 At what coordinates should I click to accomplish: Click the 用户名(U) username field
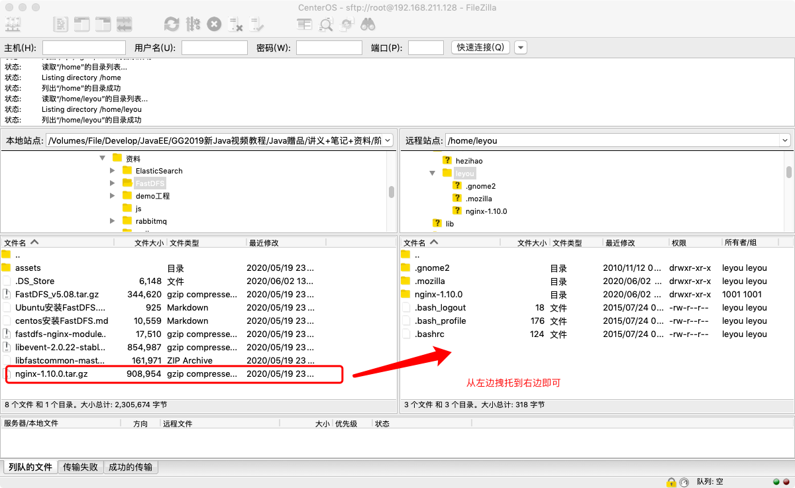(215, 48)
